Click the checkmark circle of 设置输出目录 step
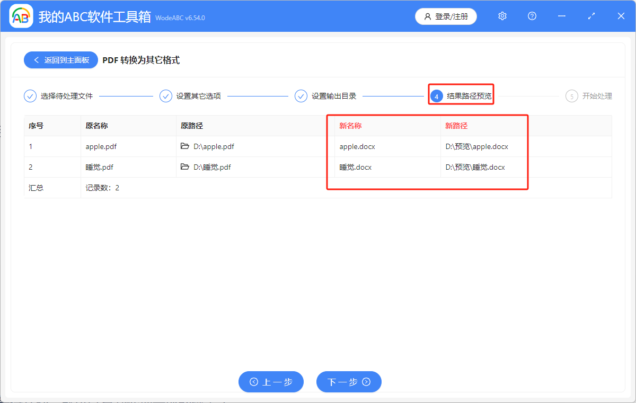The image size is (636, 403). [301, 96]
